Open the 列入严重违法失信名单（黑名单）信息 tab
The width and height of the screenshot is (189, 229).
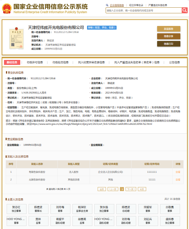137,62
